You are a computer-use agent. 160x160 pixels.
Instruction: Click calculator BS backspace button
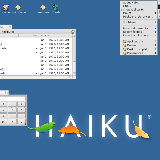coord(3,122)
